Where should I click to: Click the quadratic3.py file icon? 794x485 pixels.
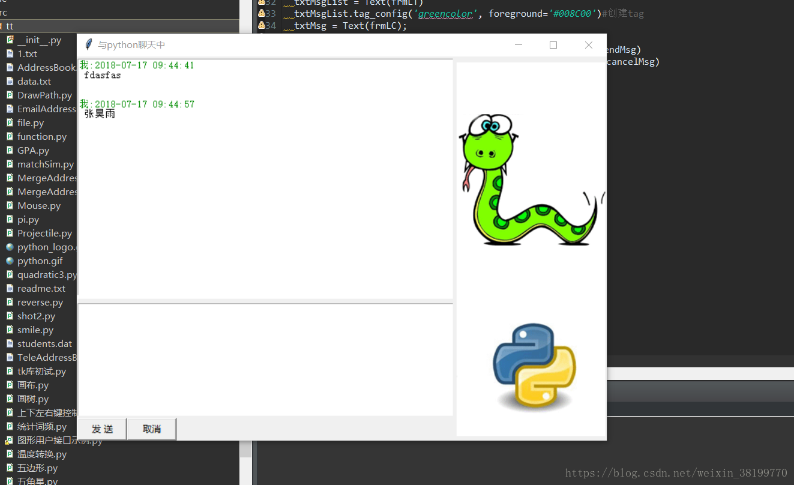tap(10, 274)
